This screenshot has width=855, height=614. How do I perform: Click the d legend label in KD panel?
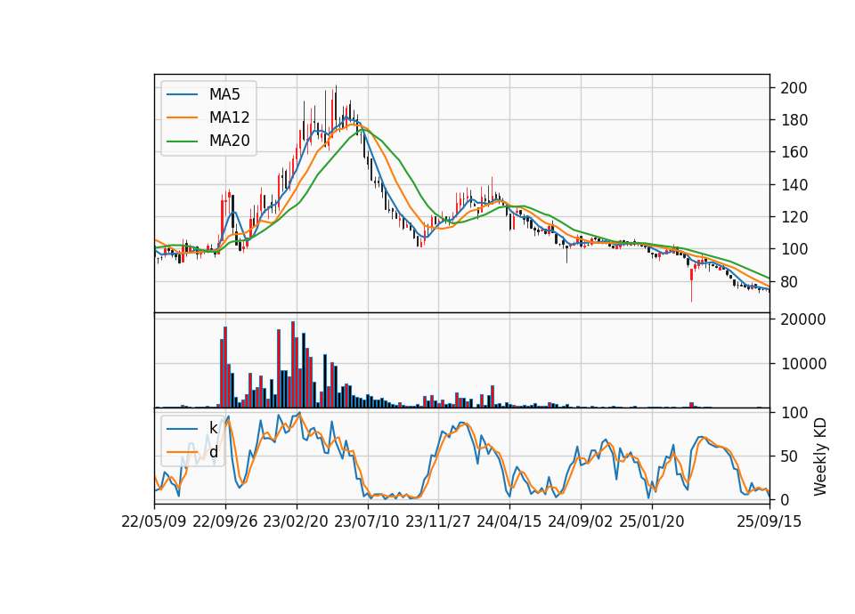213,452
